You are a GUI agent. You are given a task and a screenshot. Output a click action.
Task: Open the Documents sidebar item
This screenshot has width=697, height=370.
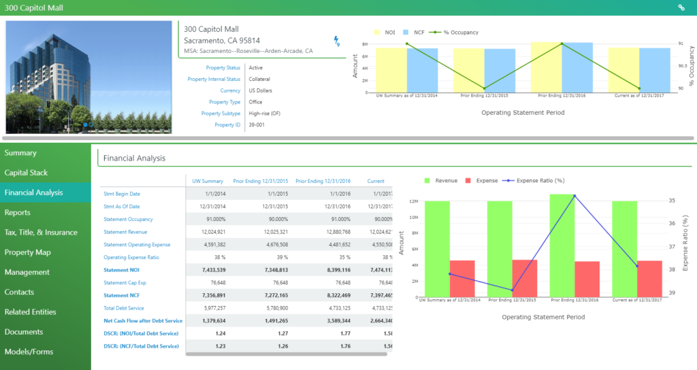[24, 332]
